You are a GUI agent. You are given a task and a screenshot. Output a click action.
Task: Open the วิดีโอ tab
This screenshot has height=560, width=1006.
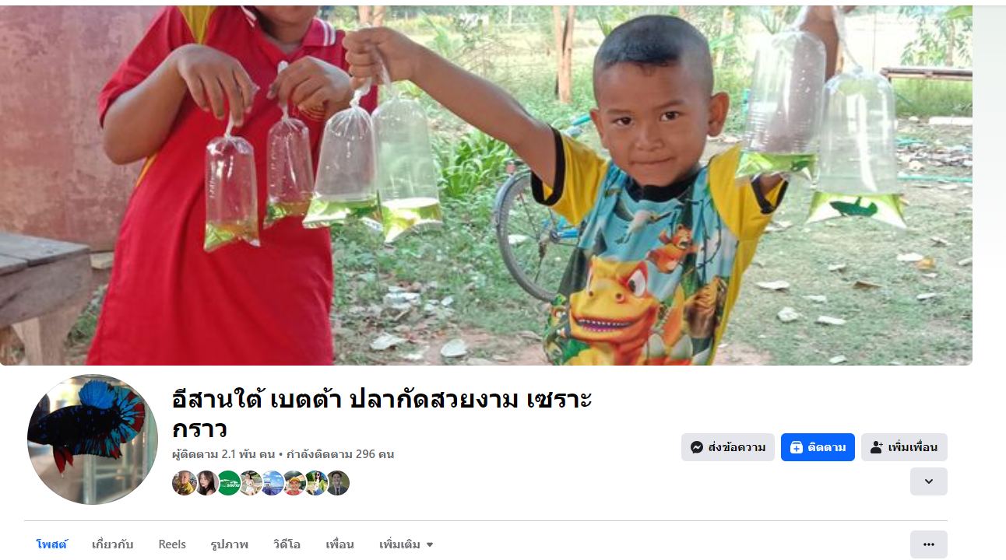coord(287,544)
